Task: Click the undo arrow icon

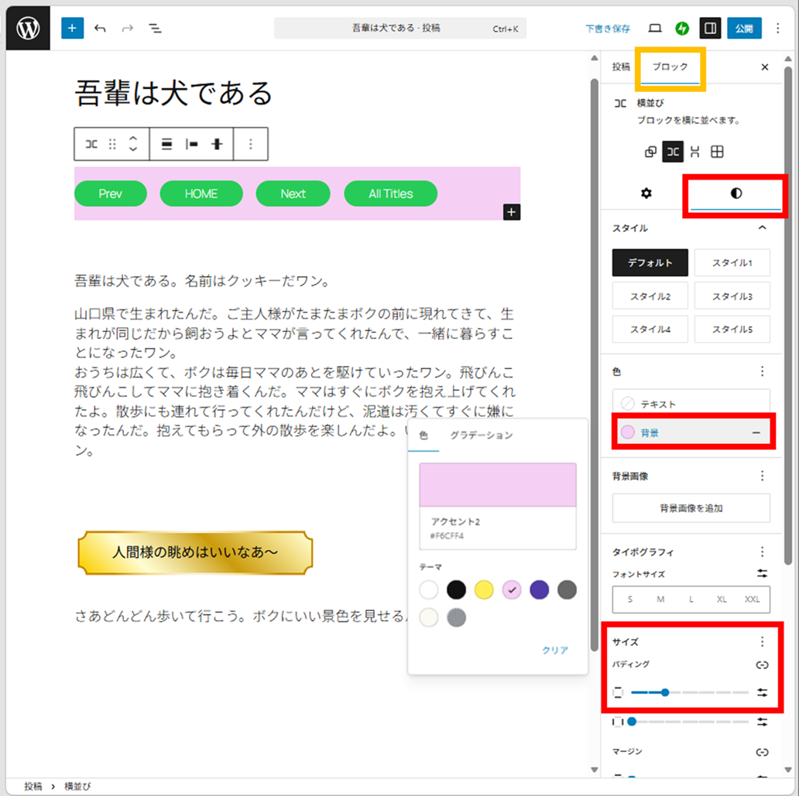Action: coord(100,29)
